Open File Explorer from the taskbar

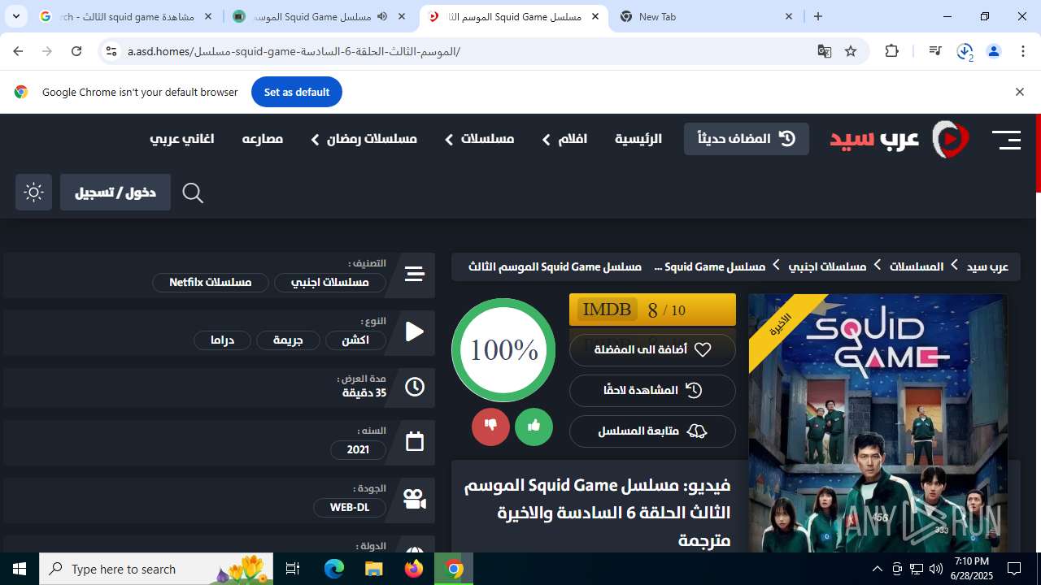coord(373,569)
